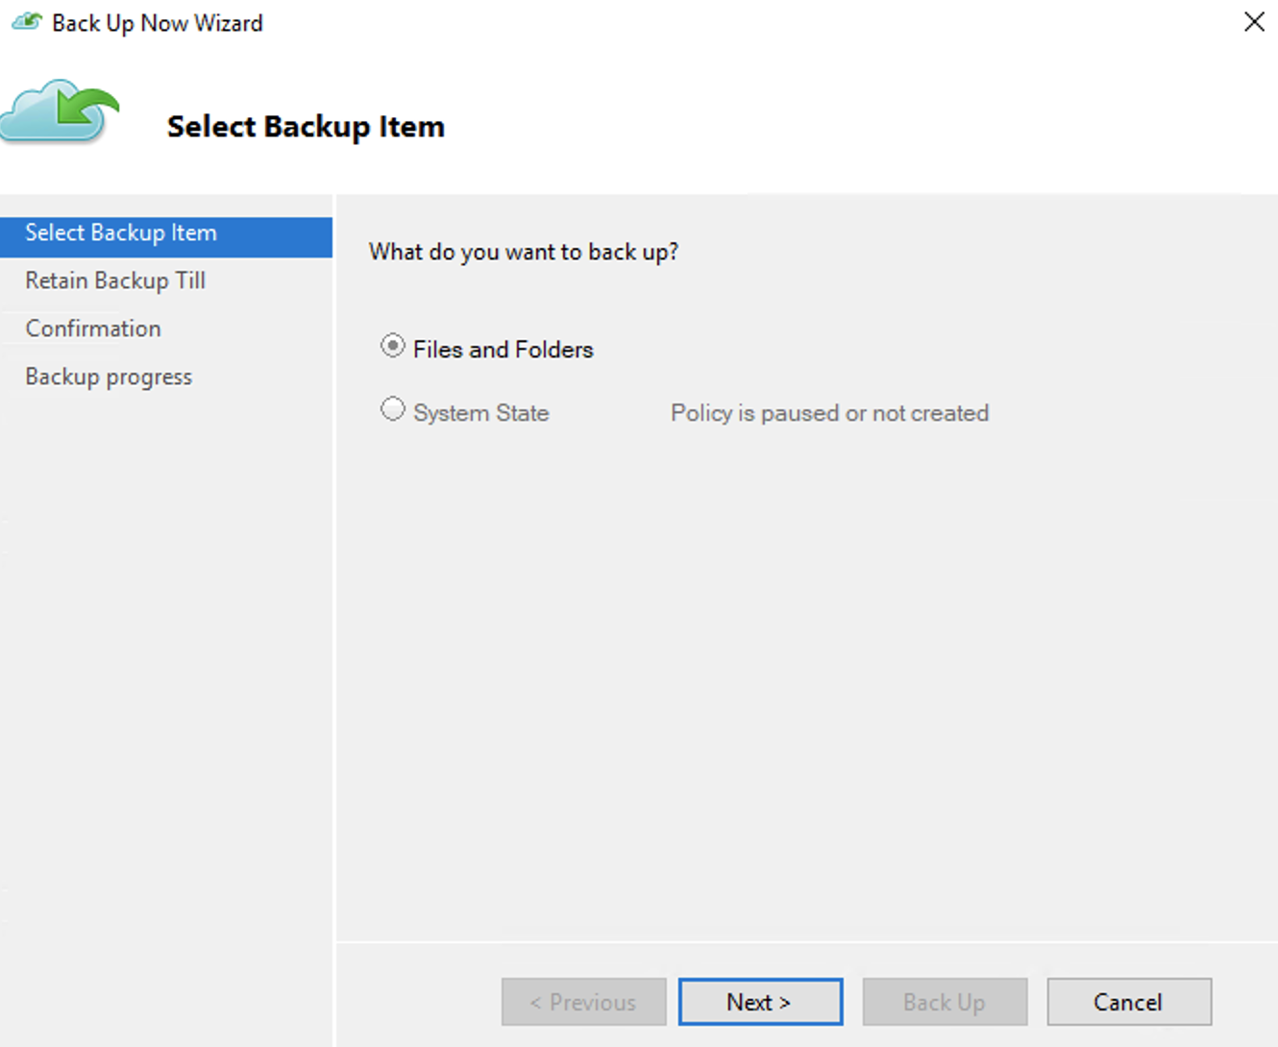
Task: Open the Retain Backup Till step
Action: pyautogui.click(x=115, y=280)
